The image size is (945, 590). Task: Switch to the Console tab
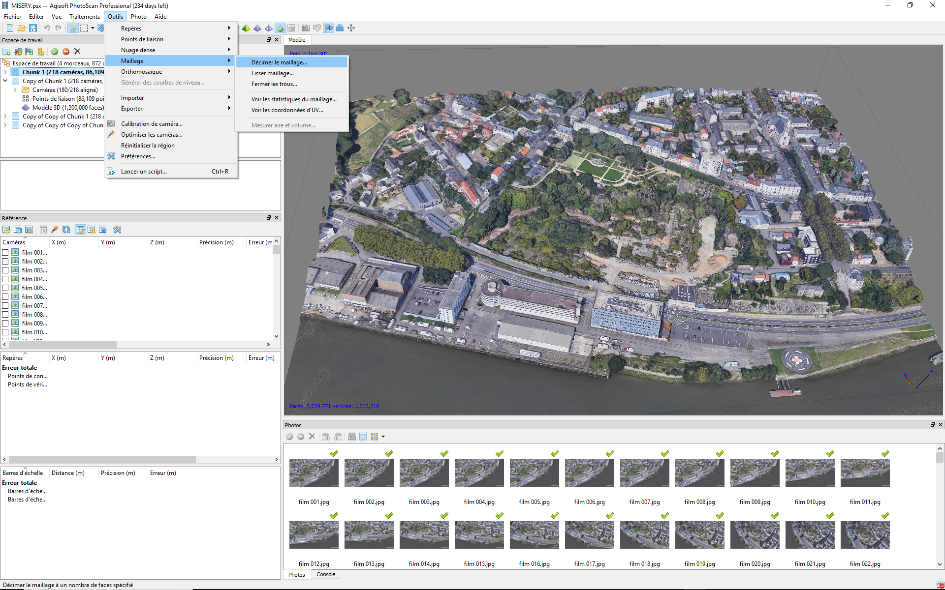click(326, 574)
